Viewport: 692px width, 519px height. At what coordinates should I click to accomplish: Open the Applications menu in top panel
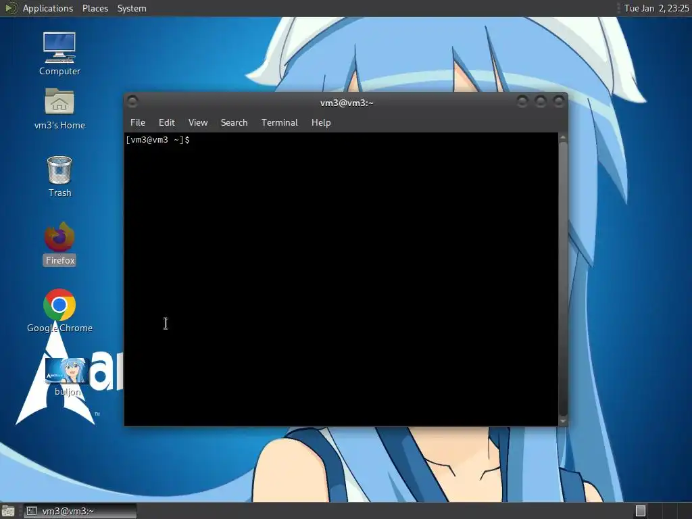pos(48,8)
